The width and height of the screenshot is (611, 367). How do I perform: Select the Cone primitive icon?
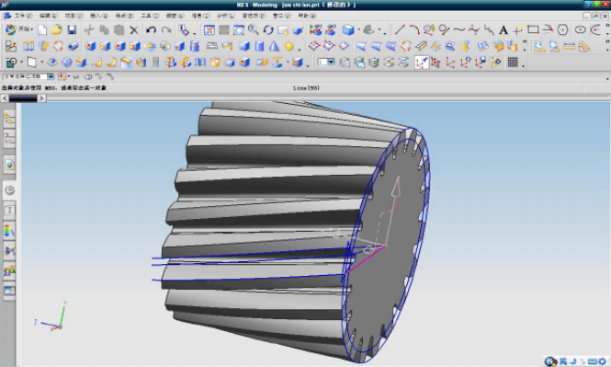[x=274, y=46]
